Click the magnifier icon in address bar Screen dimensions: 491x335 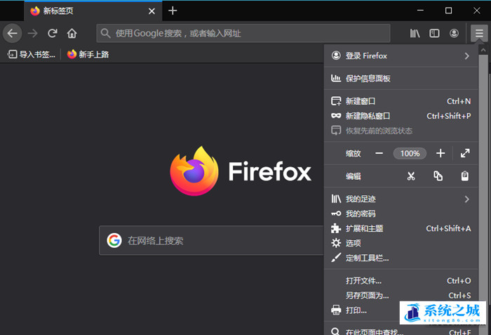tap(105, 33)
